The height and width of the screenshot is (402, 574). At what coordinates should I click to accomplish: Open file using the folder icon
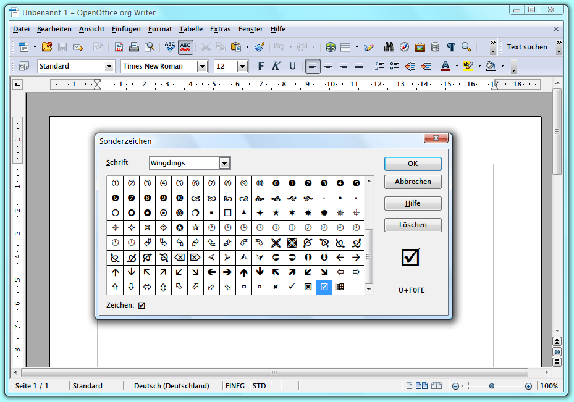(47, 47)
